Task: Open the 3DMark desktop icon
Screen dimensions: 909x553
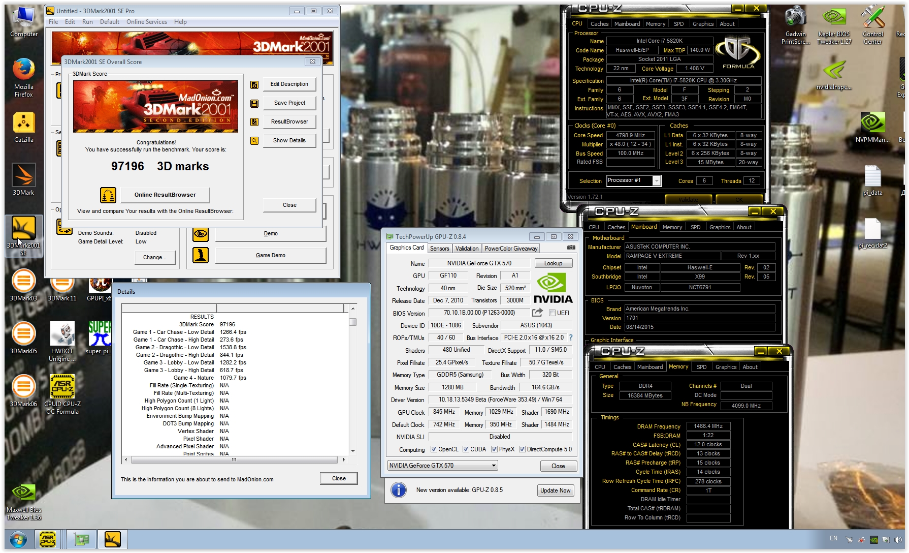Action: coord(23,179)
